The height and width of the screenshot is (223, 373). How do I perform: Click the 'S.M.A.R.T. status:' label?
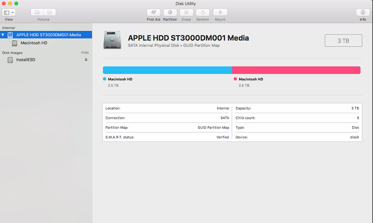point(120,137)
